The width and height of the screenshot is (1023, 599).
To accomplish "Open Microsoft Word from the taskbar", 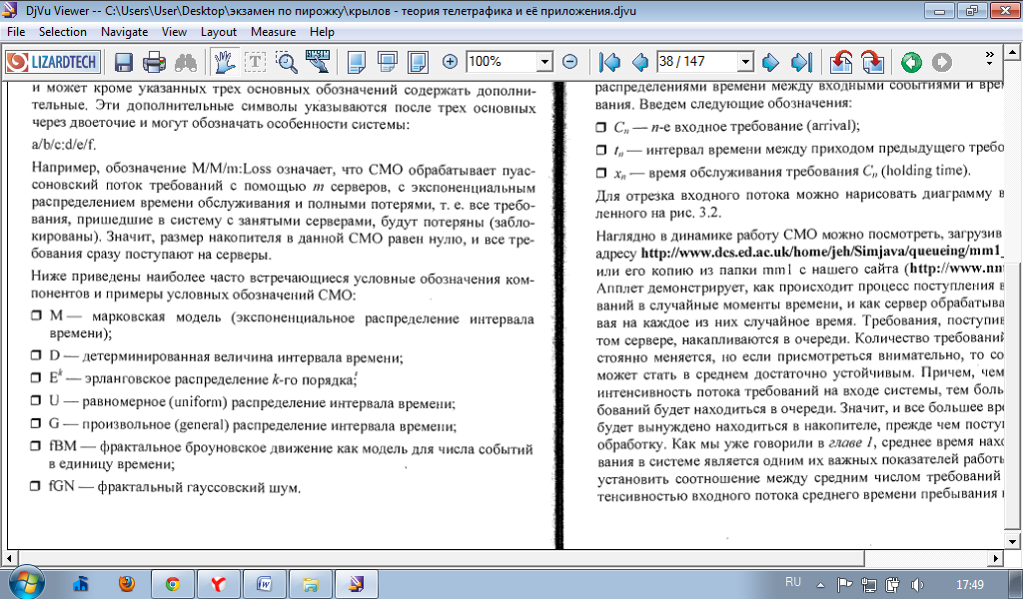I will click(264, 584).
